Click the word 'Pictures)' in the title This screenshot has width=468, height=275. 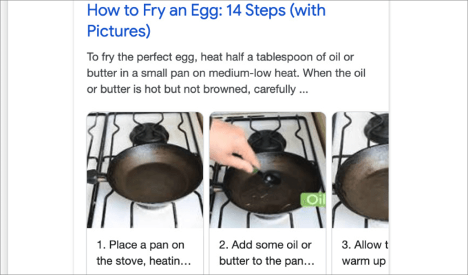click(119, 31)
